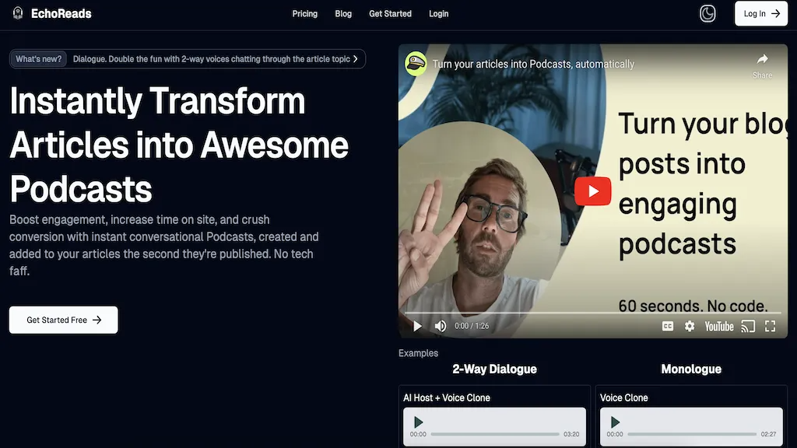
Task: Open the YouTube logo link in player
Action: coord(718,326)
